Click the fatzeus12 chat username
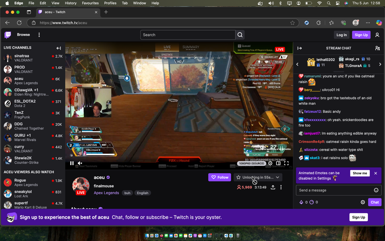The width and height of the screenshot is (385, 241). coord(313,111)
